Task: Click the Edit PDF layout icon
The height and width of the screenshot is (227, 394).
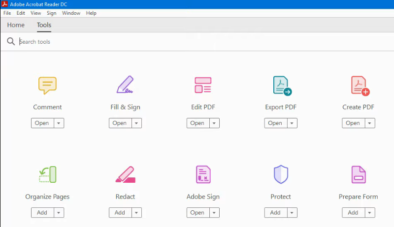Action: [203, 85]
